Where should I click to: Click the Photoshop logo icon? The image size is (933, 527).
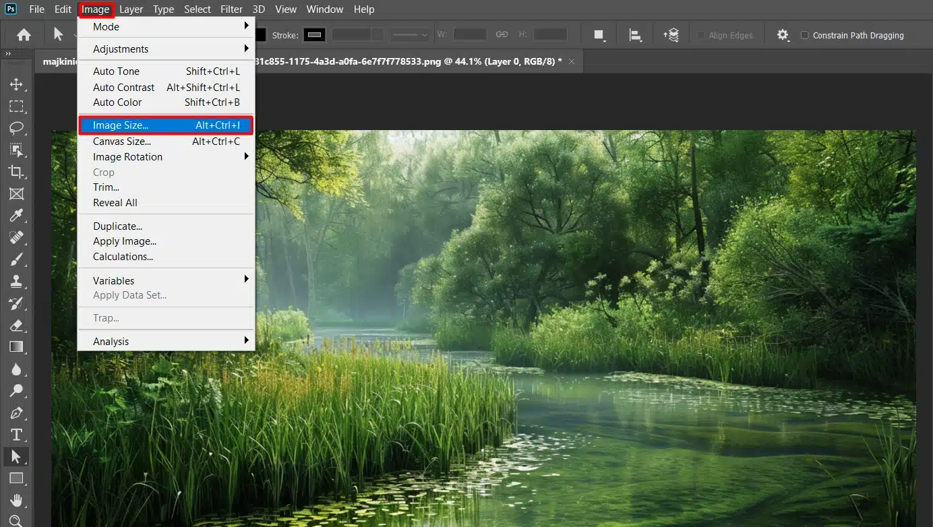pyautogui.click(x=11, y=9)
